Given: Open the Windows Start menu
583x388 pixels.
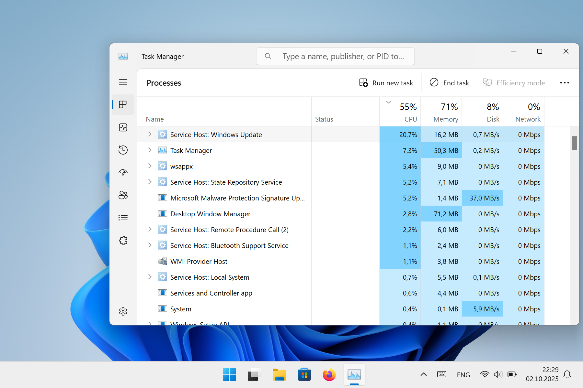Looking at the screenshot, I should (x=229, y=375).
